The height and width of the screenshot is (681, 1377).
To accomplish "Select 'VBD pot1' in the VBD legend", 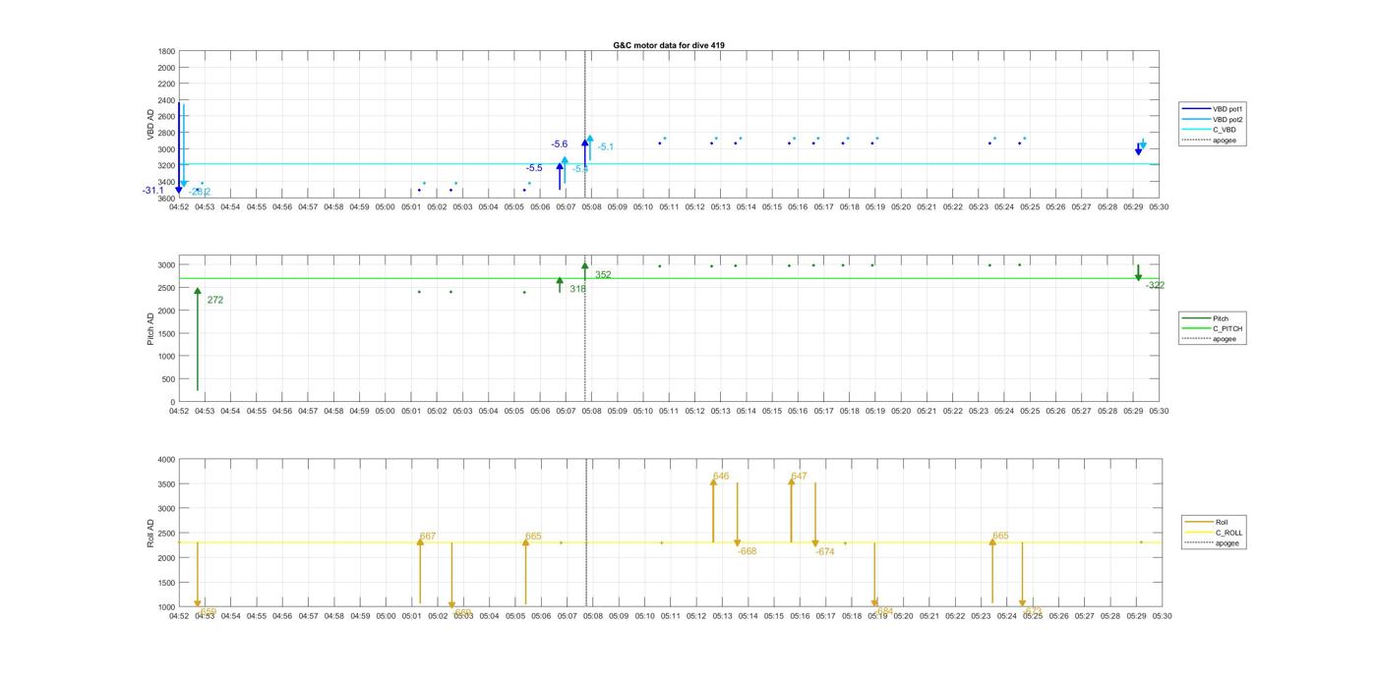I will [1228, 109].
